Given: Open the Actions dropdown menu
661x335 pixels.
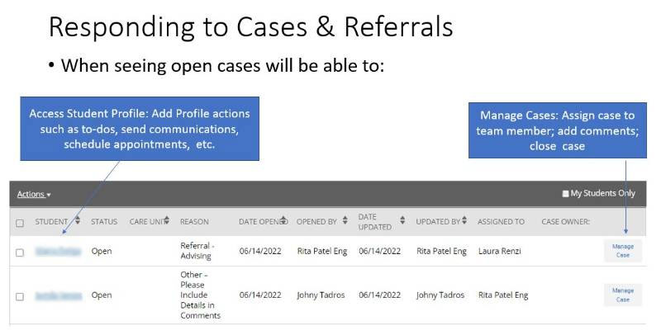Looking at the screenshot, I should click(x=34, y=194).
